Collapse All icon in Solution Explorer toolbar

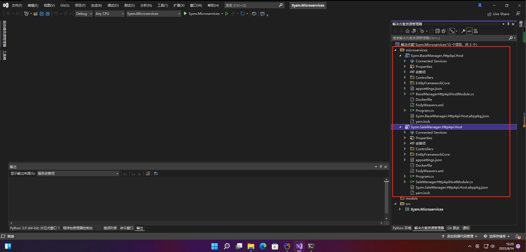tap(437, 31)
